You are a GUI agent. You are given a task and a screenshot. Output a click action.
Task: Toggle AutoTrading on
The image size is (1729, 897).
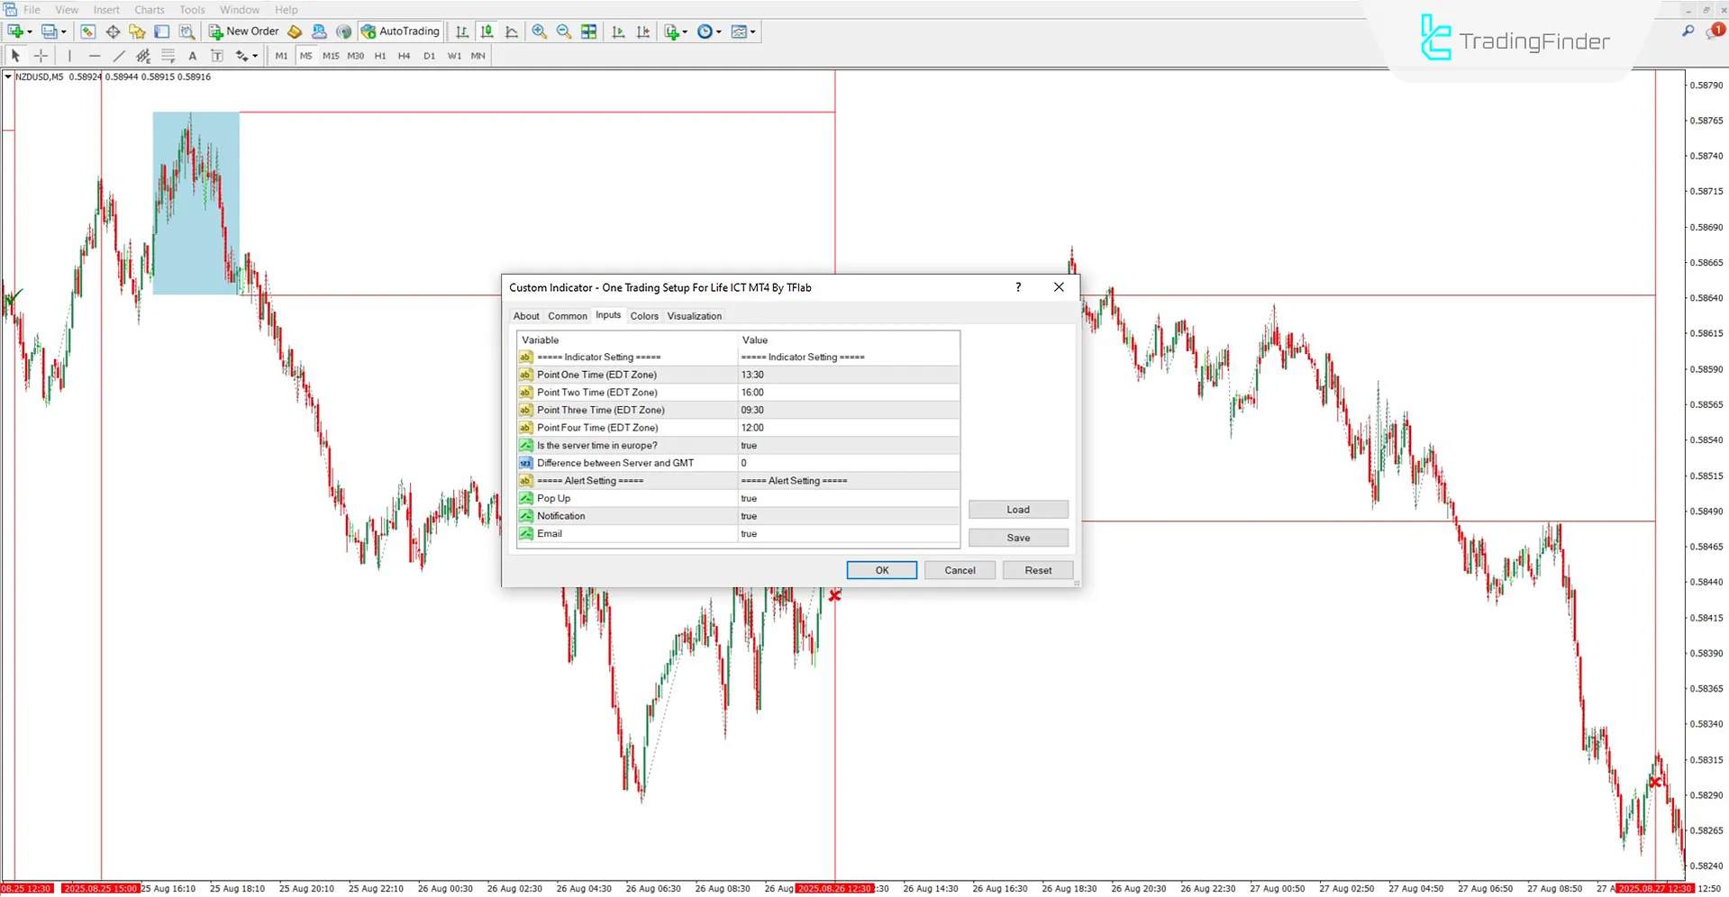pyautogui.click(x=400, y=32)
